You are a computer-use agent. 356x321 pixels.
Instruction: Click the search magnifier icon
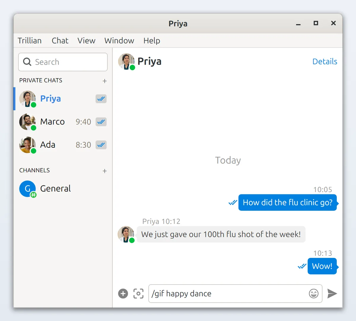coord(27,62)
